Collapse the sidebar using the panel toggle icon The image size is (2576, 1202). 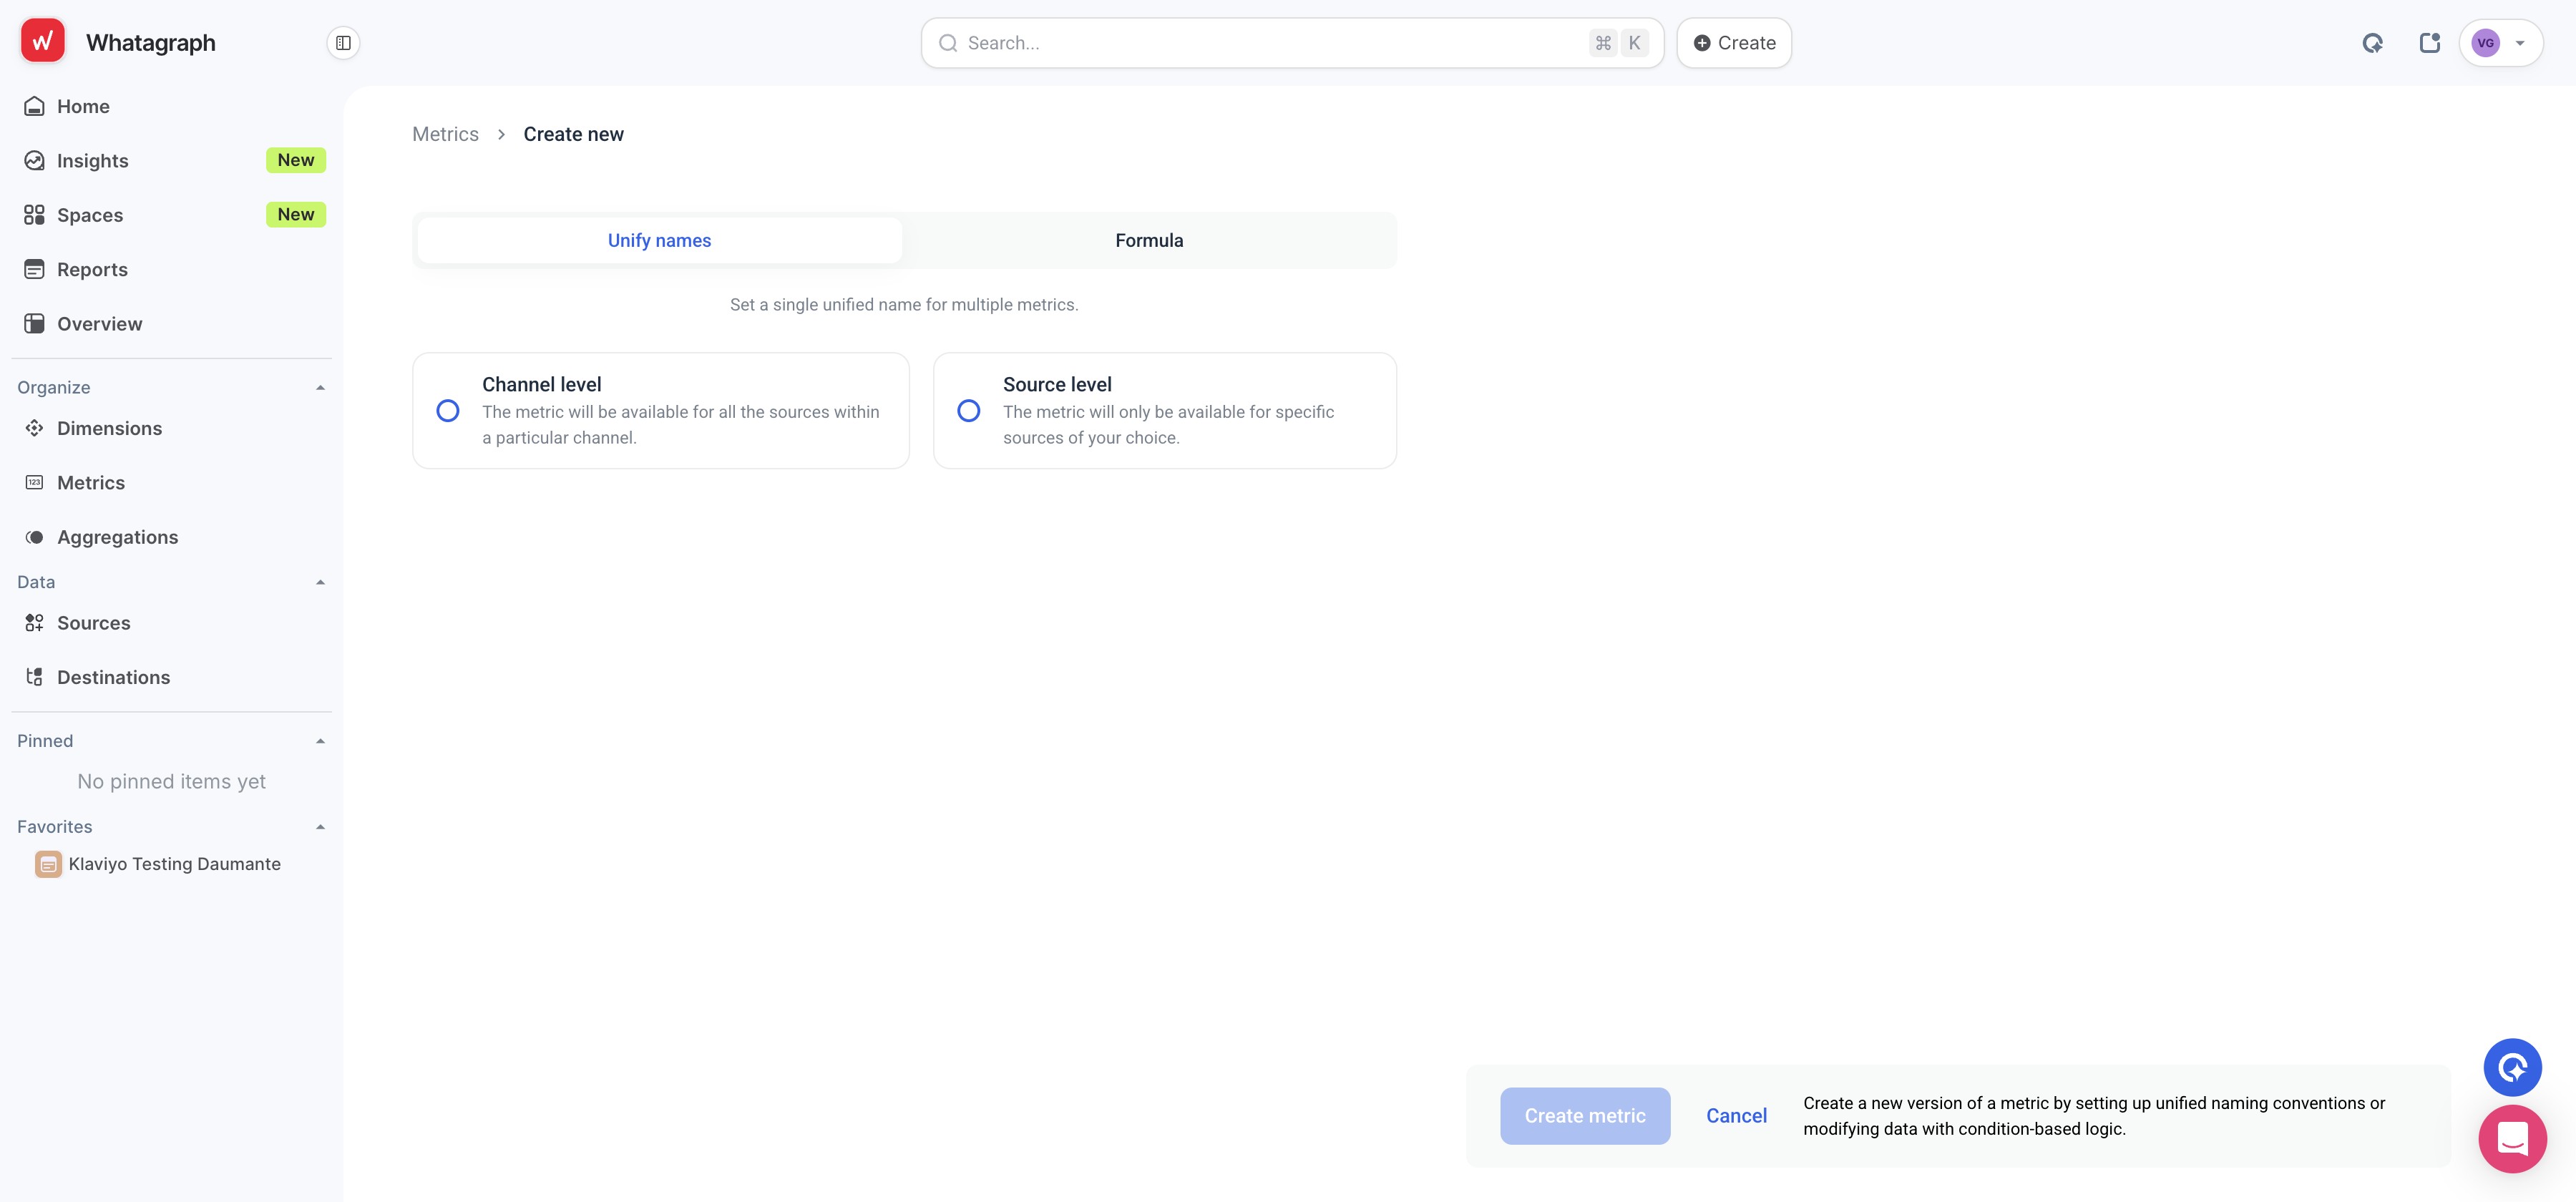point(343,43)
